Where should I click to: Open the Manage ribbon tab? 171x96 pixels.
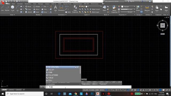40,4
